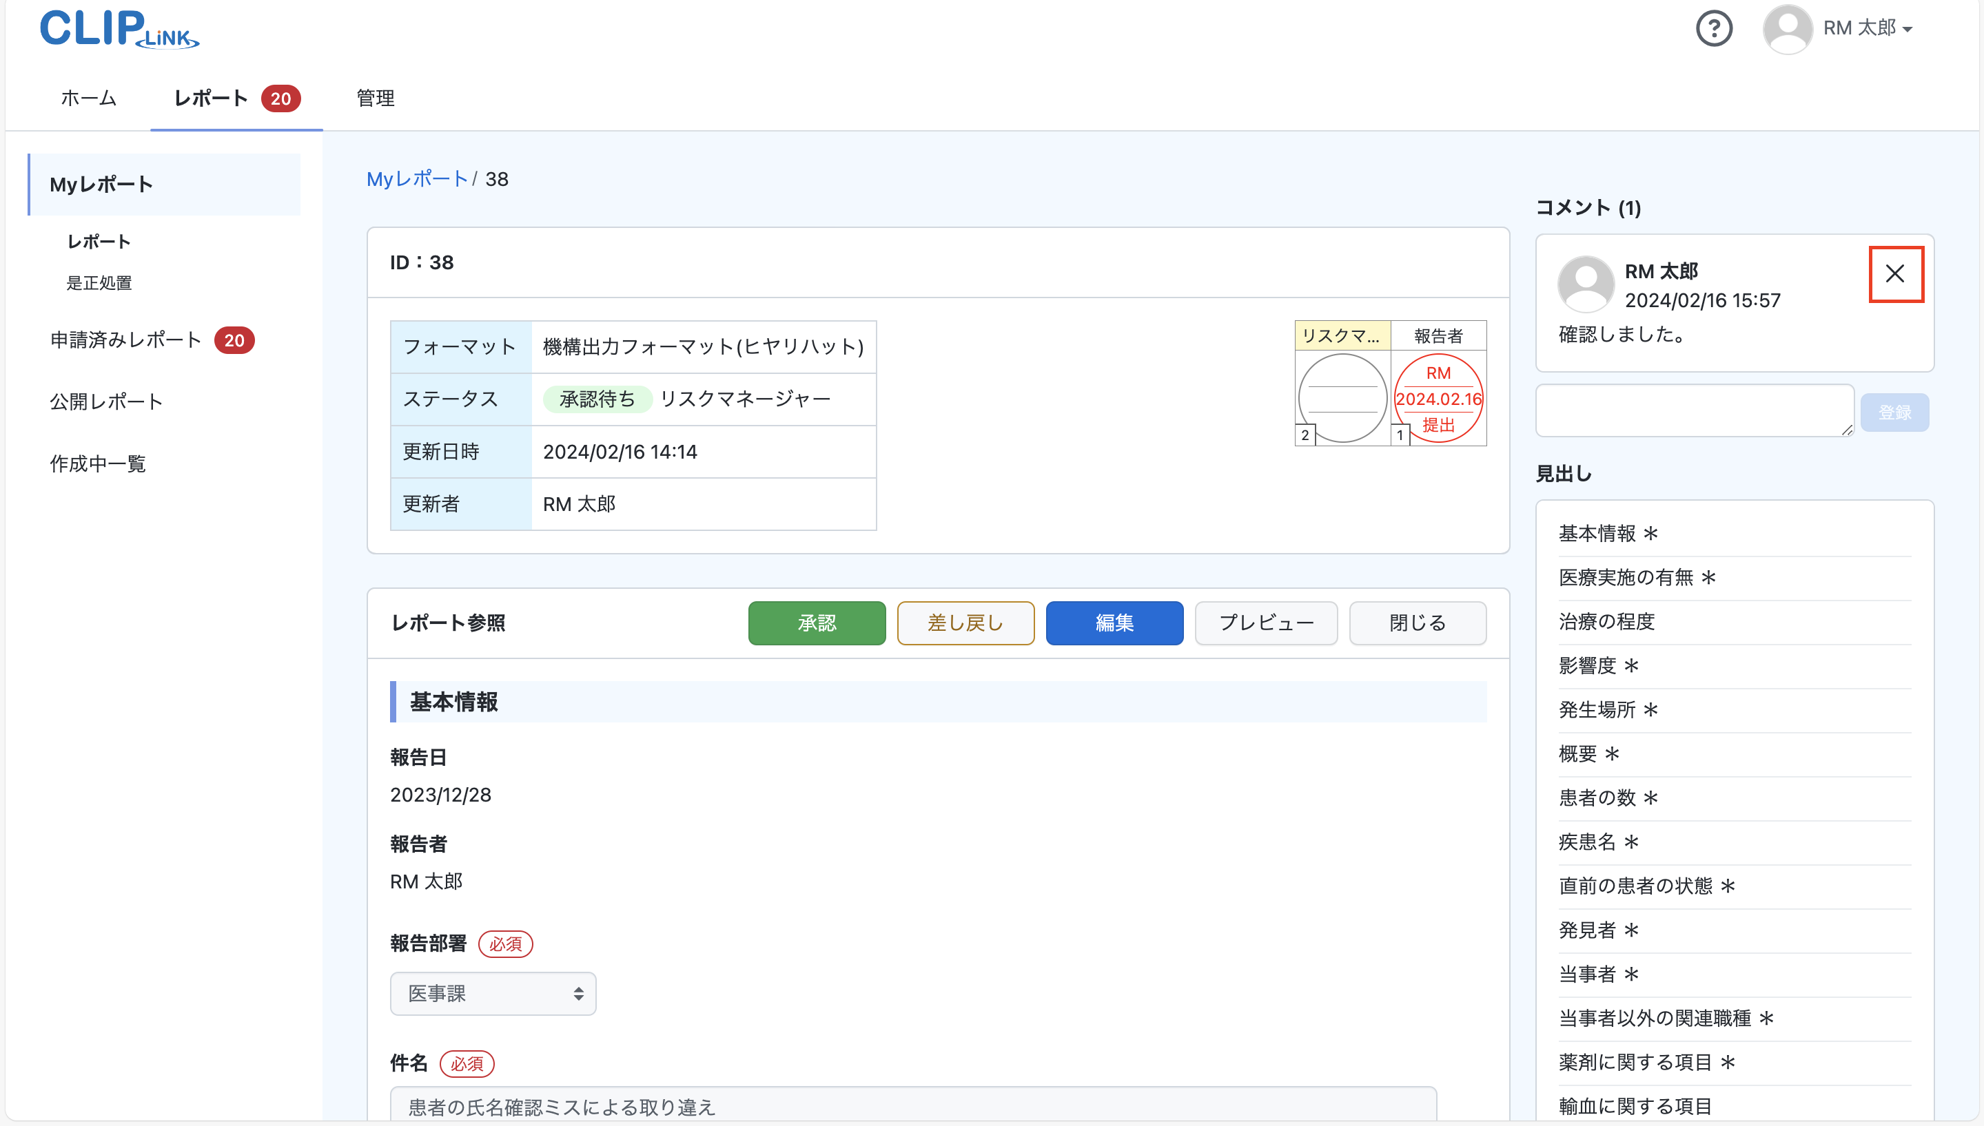Open the help question mark icon
The height and width of the screenshot is (1126, 1984).
click(x=1714, y=29)
